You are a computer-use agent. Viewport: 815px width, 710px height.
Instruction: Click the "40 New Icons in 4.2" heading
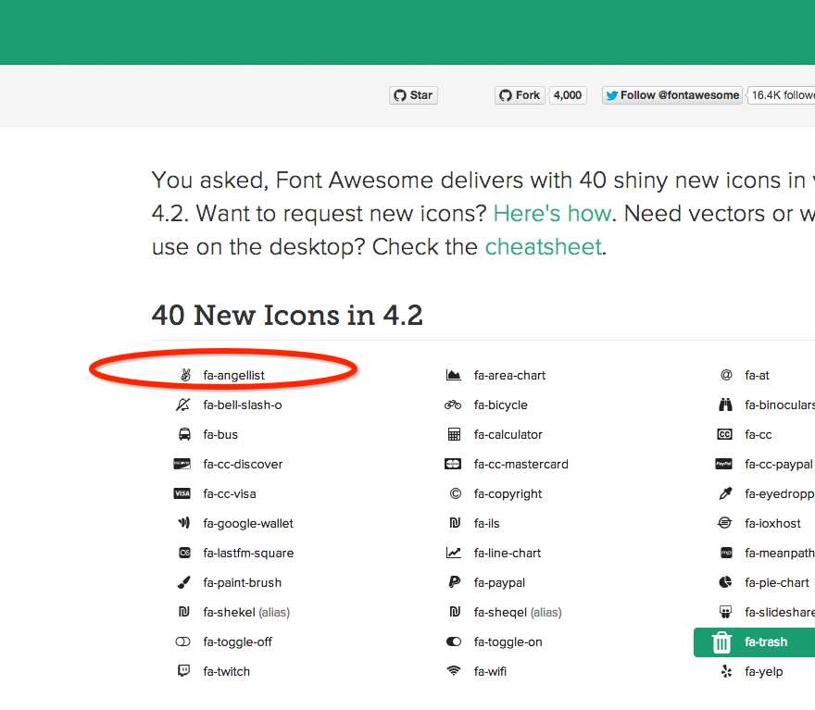point(287,316)
